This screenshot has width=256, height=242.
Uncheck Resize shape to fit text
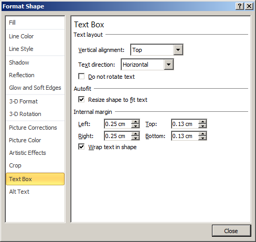[81, 99]
